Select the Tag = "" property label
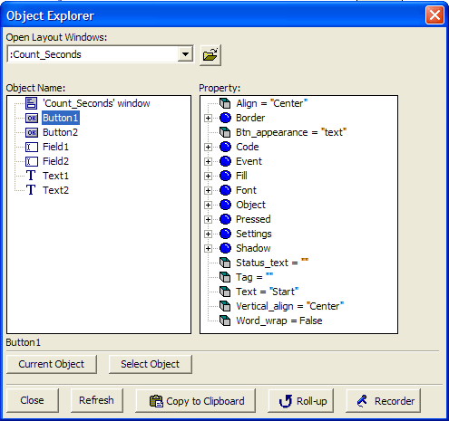Image resolution: width=449 pixels, height=421 pixels. tap(254, 277)
